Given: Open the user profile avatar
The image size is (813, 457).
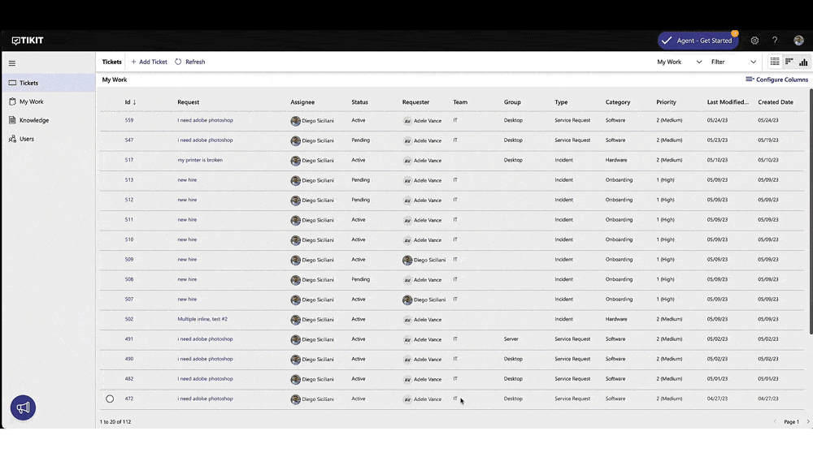Looking at the screenshot, I should (798, 41).
